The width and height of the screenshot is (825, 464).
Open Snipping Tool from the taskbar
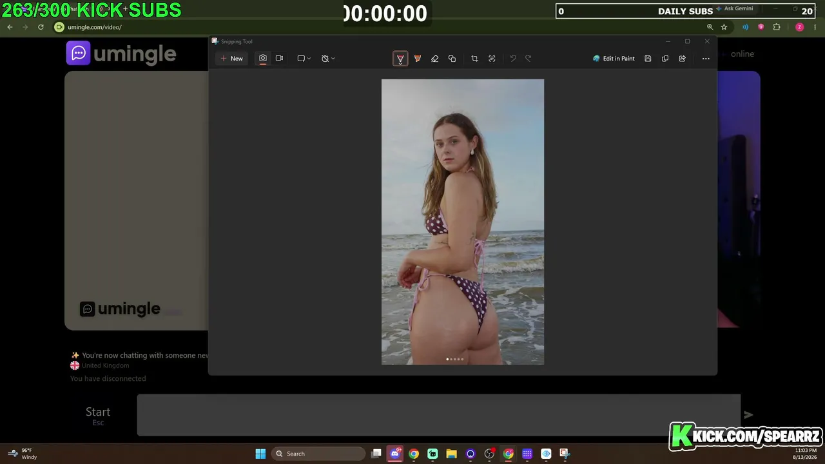[565, 454]
